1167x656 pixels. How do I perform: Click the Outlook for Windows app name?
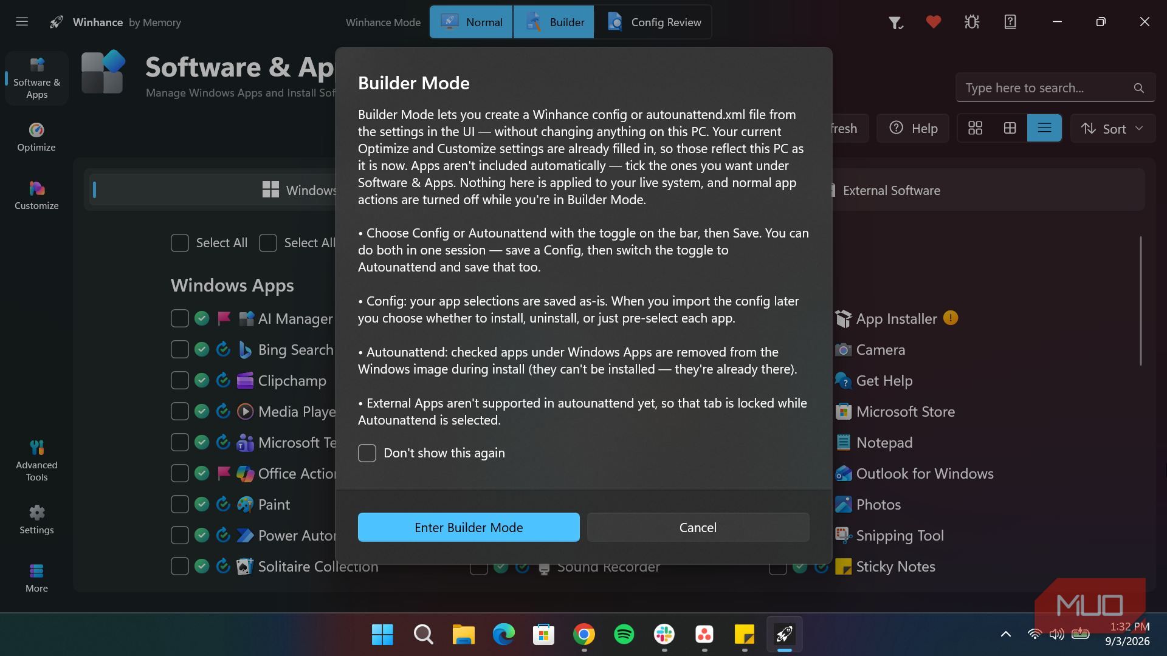[x=924, y=474]
